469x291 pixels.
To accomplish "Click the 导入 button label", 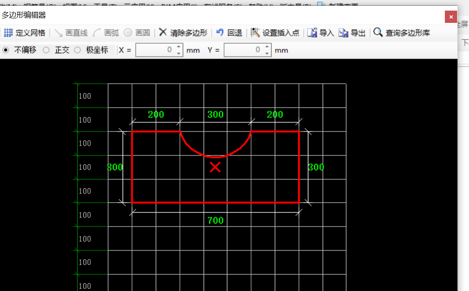I will click(327, 33).
